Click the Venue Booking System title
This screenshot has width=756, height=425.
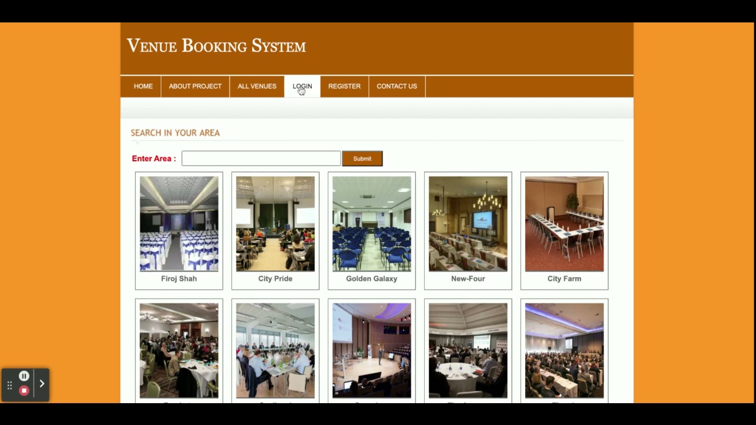[216, 45]
